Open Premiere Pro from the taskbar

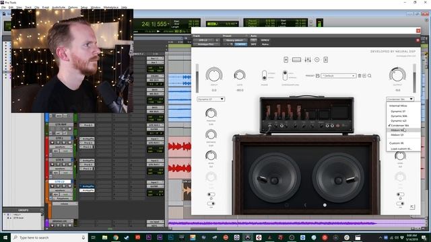pyautogui.click(x=149, y=237)
